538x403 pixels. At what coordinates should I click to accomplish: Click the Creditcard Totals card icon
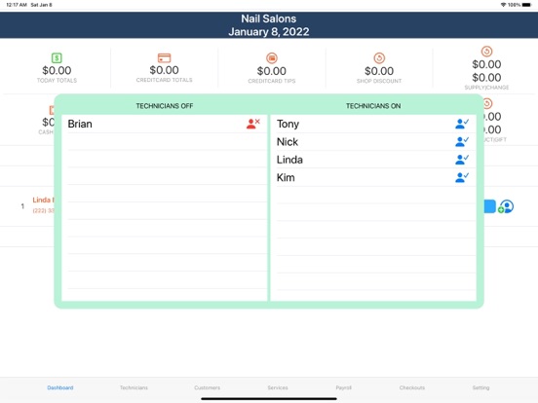(164, 57)
